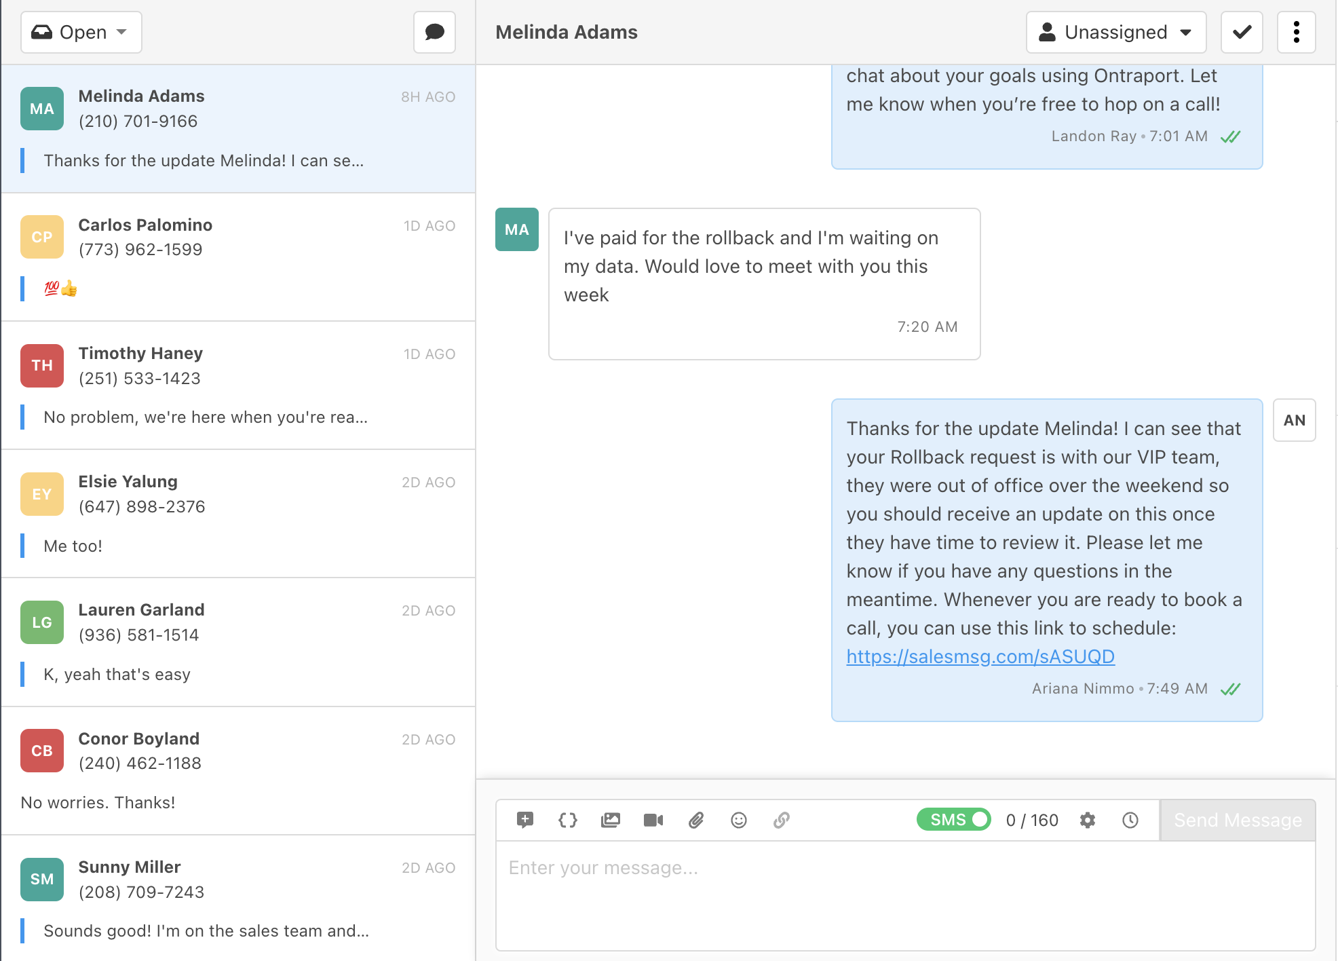The width and height of the screenshot is (1338, 961).
Task: Open the Unassigned assignee dropdown
Action: [1115, 32]
